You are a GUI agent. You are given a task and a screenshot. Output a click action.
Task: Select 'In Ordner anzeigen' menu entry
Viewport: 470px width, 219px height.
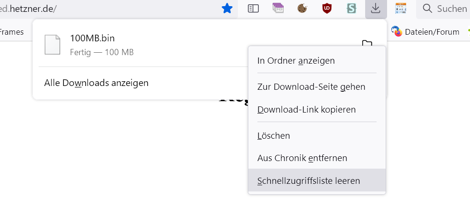pos(296,60)
